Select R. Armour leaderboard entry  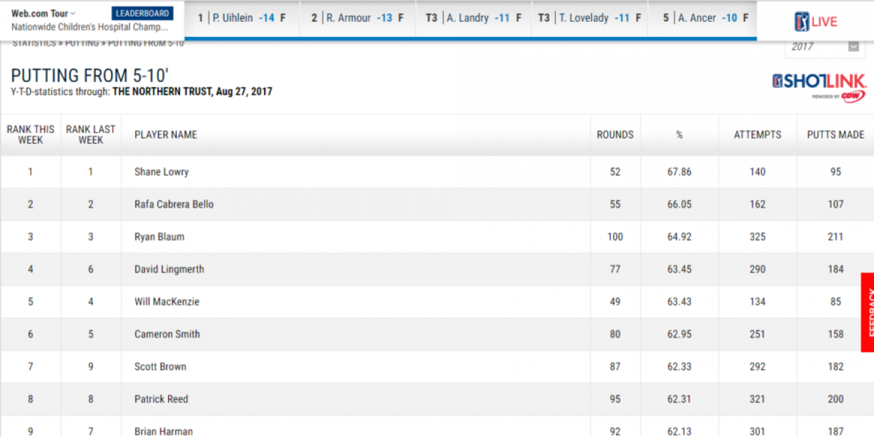click(357, 18)
